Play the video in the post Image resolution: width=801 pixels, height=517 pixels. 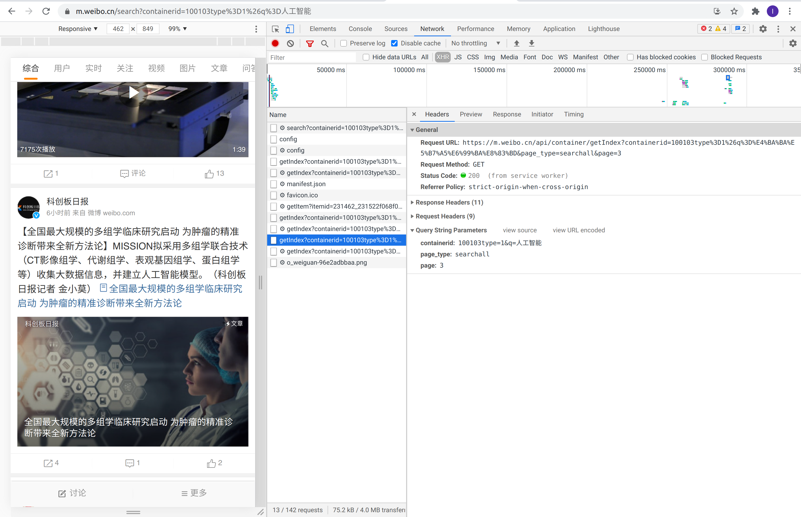(133, 93)
